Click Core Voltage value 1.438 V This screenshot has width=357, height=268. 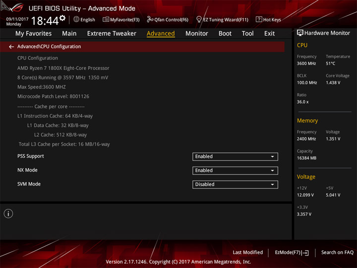(333, 83)
